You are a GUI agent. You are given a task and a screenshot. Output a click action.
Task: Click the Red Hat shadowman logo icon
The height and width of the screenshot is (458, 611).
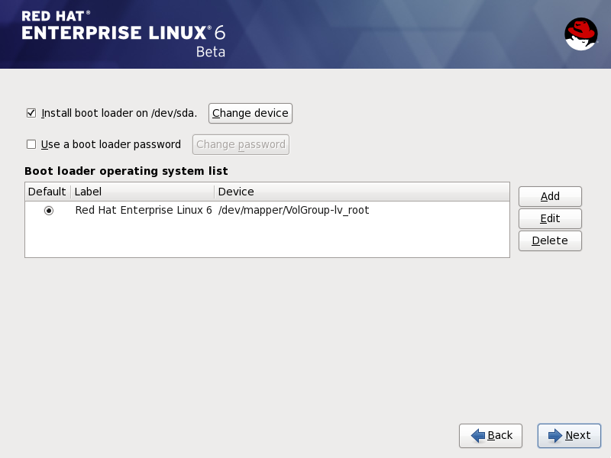pos(580,34)
